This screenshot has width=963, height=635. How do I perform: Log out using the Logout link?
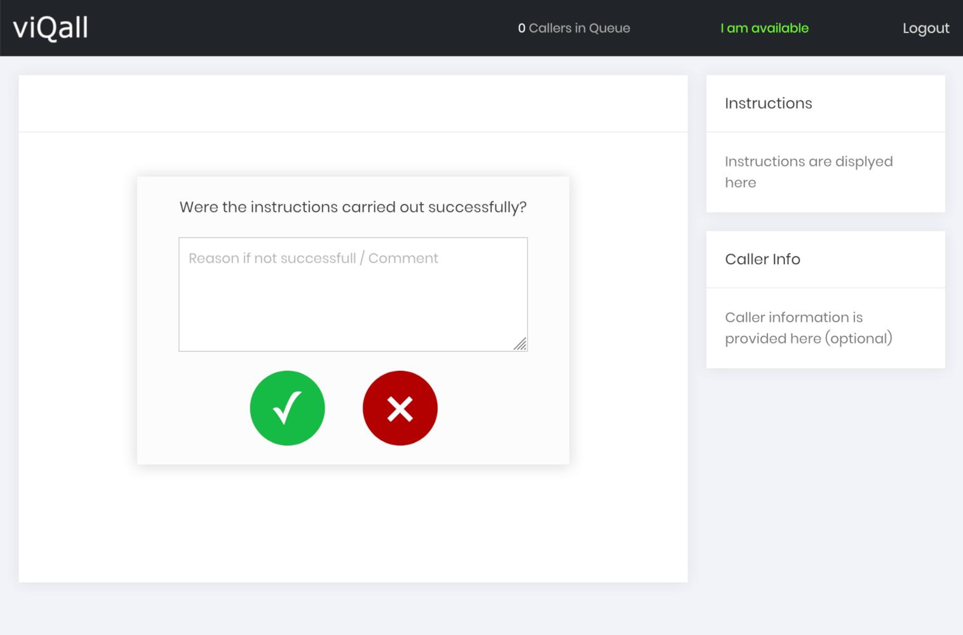click(x=926, y=28)
